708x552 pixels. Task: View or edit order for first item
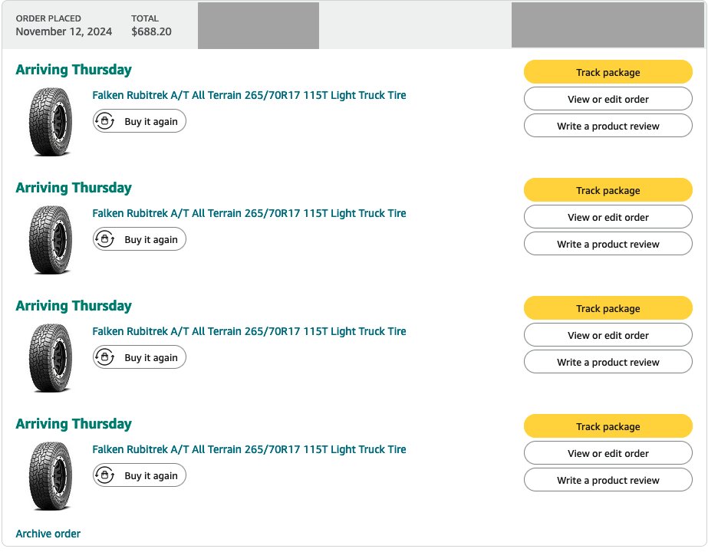point(608,99)
